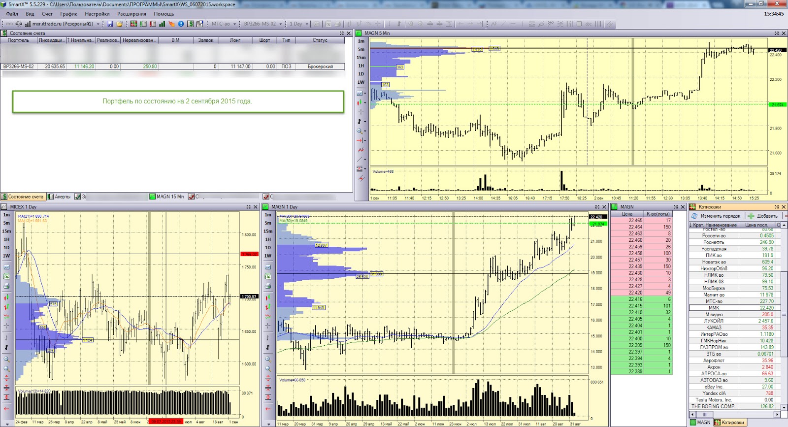The image size is (788, 427).
Task: Click red back arrow in MAGN 1 Day sidebar
Action: [x=268, y=408]
